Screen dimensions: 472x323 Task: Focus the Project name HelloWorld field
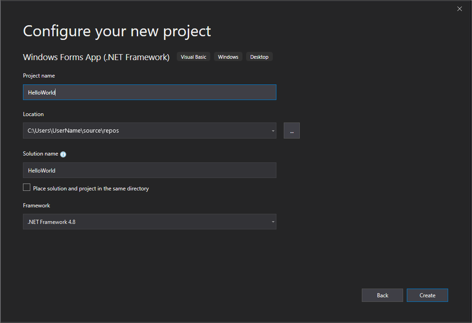point(149,93)
